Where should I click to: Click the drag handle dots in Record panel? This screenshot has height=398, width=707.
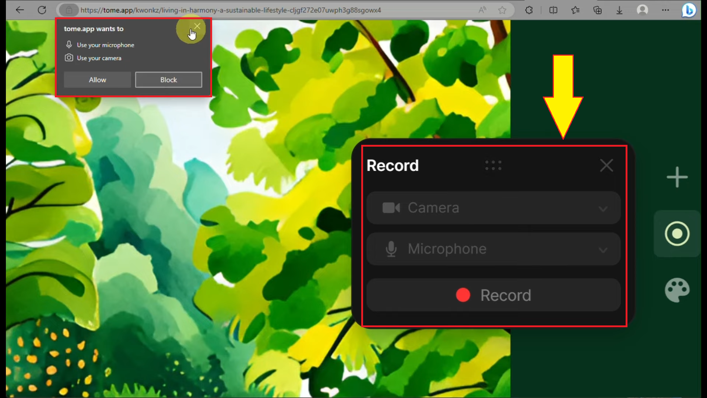click(493, 165)
